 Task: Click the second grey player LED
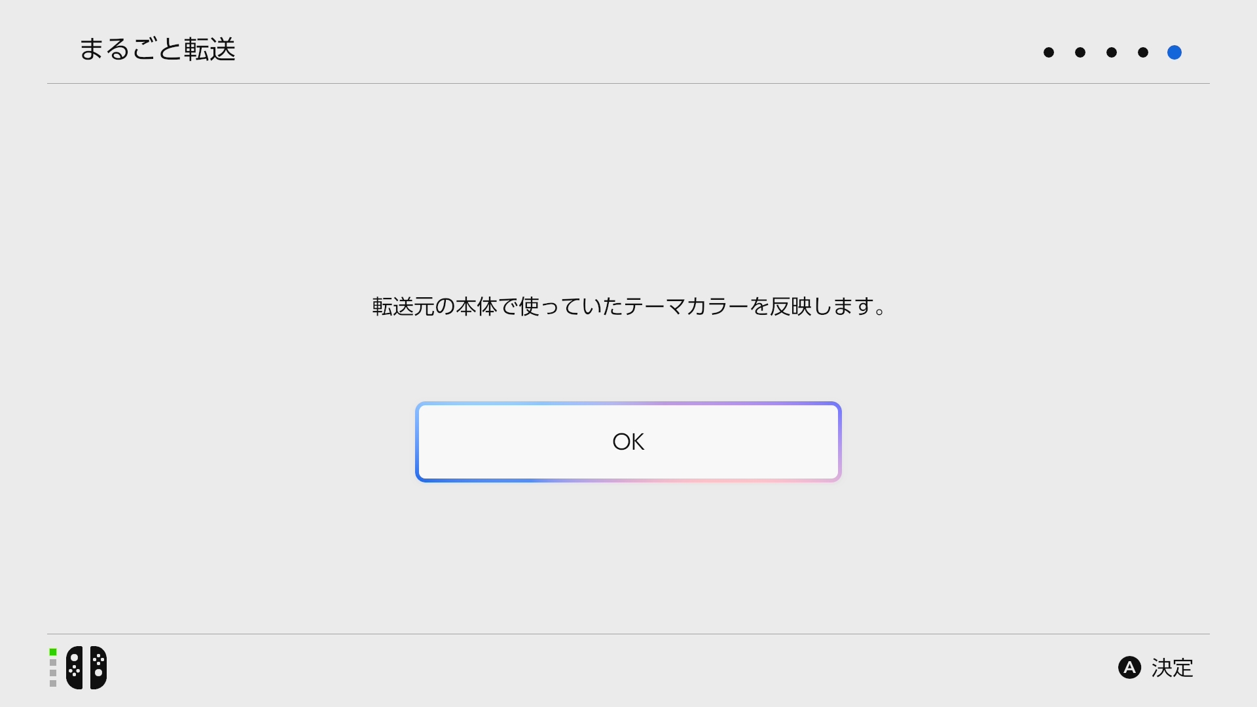(x=53, y=662)
